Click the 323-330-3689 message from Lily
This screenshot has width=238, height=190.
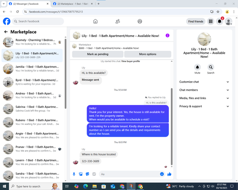click(x=90, y=161)
